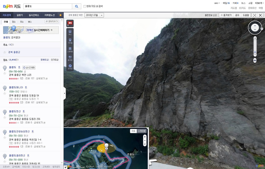Image resolution: width=265 pixels, height=169 pixels.
Task: Select the 실시간버스 tab
Action: 34,15
